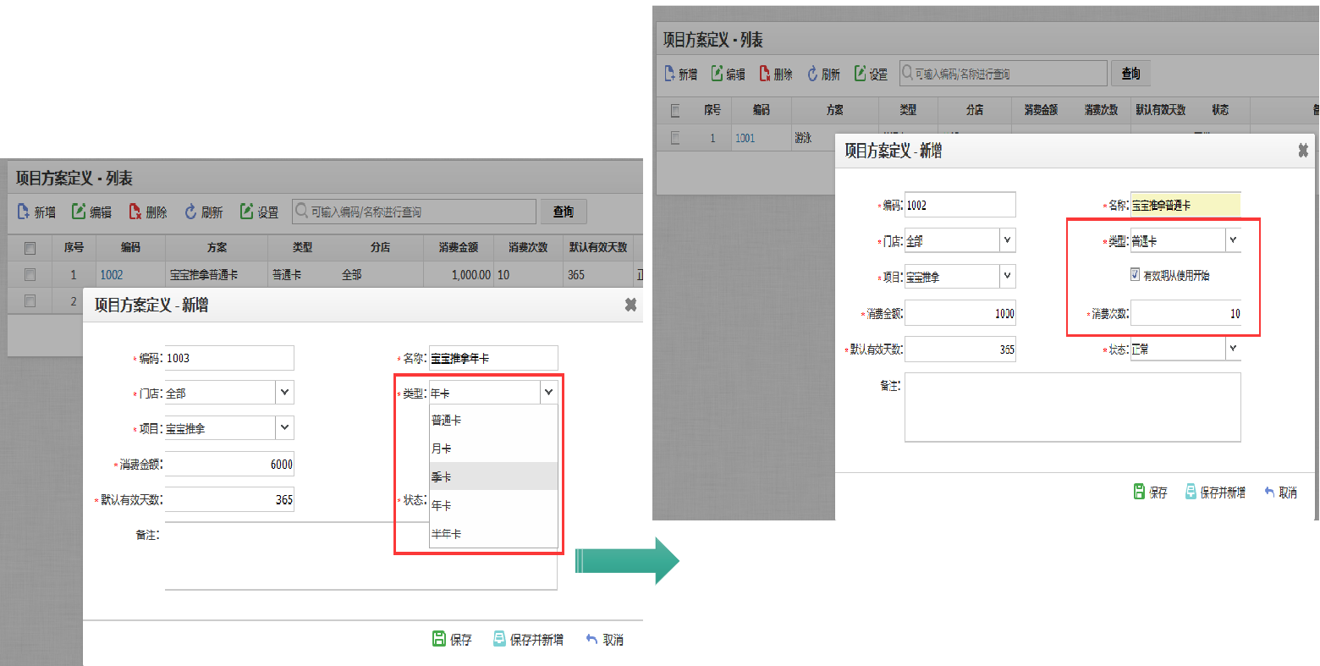Click 保存 icon in the 宝宝推拿年卡 dialog
Screen dimensions: 1320x666
pyautogui.click(x=439, y=639)
